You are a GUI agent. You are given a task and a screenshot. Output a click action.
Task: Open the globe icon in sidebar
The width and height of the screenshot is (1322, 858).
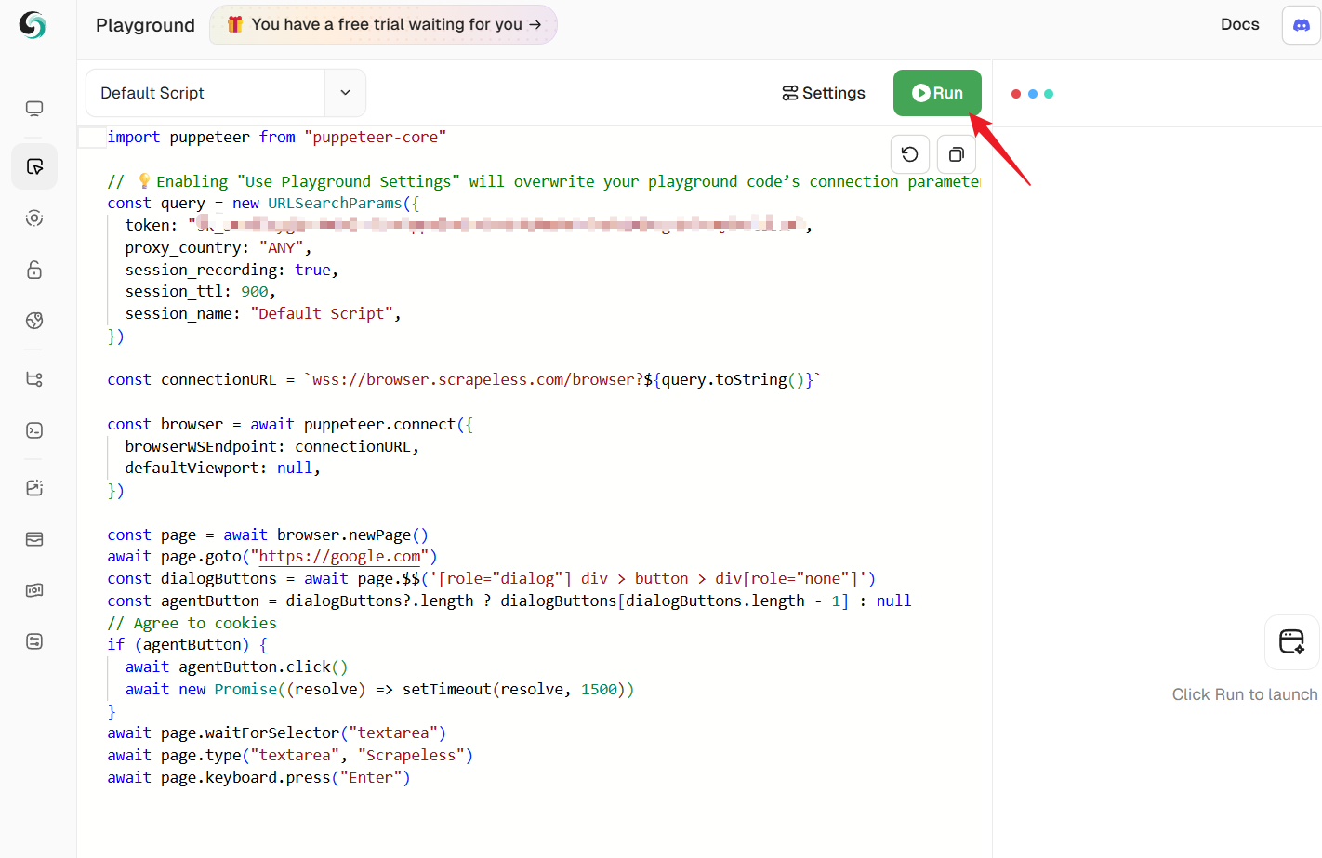[34, 321]
